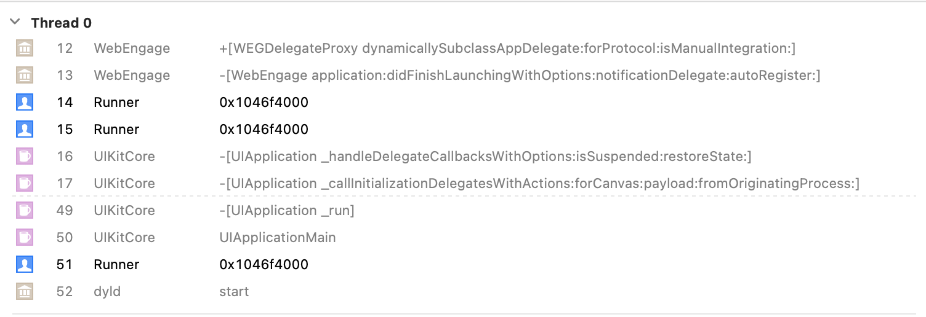926x317 pixels.
Task: Select the dynamicallySubclassAppDelegate stack frame
Action: 464,48
